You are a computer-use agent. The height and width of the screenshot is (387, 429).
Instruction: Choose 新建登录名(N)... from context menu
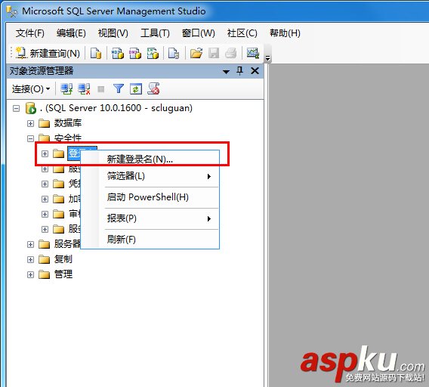[150, 159]
